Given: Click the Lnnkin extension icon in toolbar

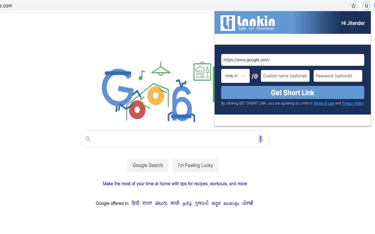Looking at the screenshot, I should [x=366, y=6].
